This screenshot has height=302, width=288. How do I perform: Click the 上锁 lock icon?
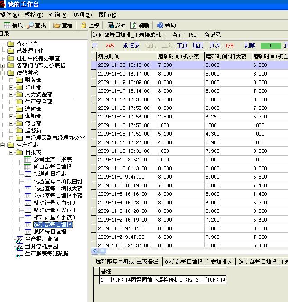[x=84, y=25]
